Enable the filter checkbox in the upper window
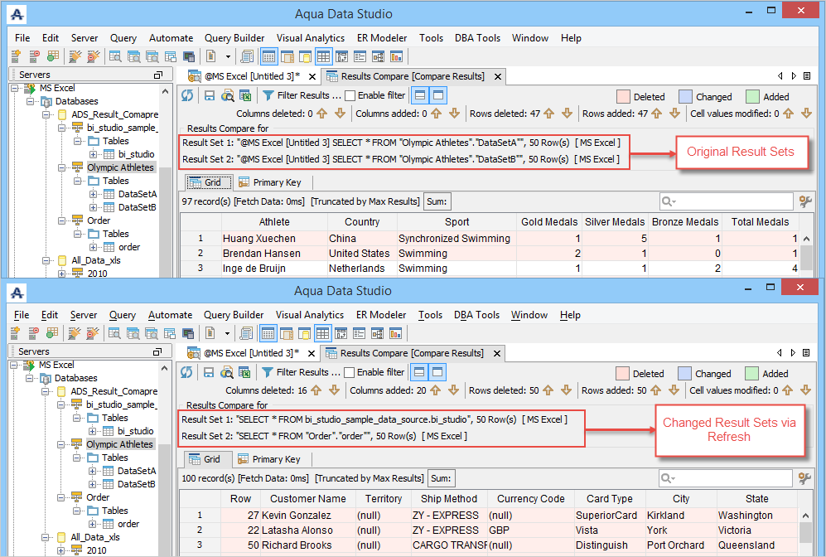The image size is (826, 557). [350, 95]
